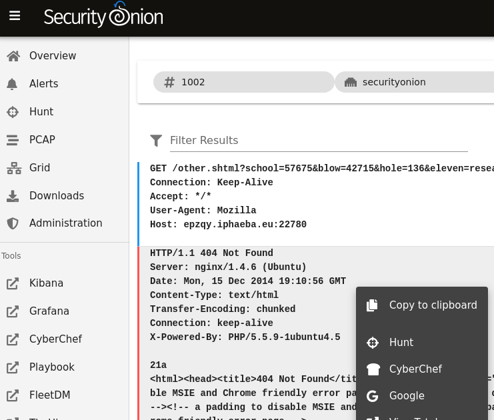494x420 pixels.
Task: Click the Transfer-Encoding: chunked line
Action: tap(223, 309)
